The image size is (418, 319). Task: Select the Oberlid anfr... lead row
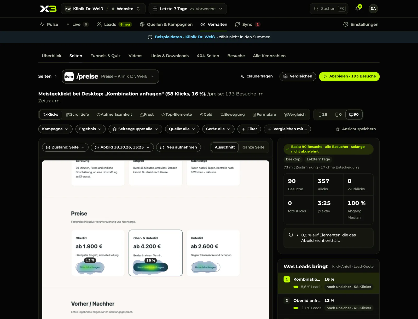click(x=328, y=304)
